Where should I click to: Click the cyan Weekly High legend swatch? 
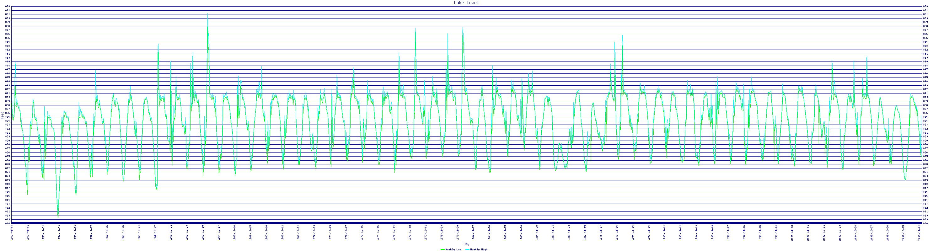[x=467, y=249]
